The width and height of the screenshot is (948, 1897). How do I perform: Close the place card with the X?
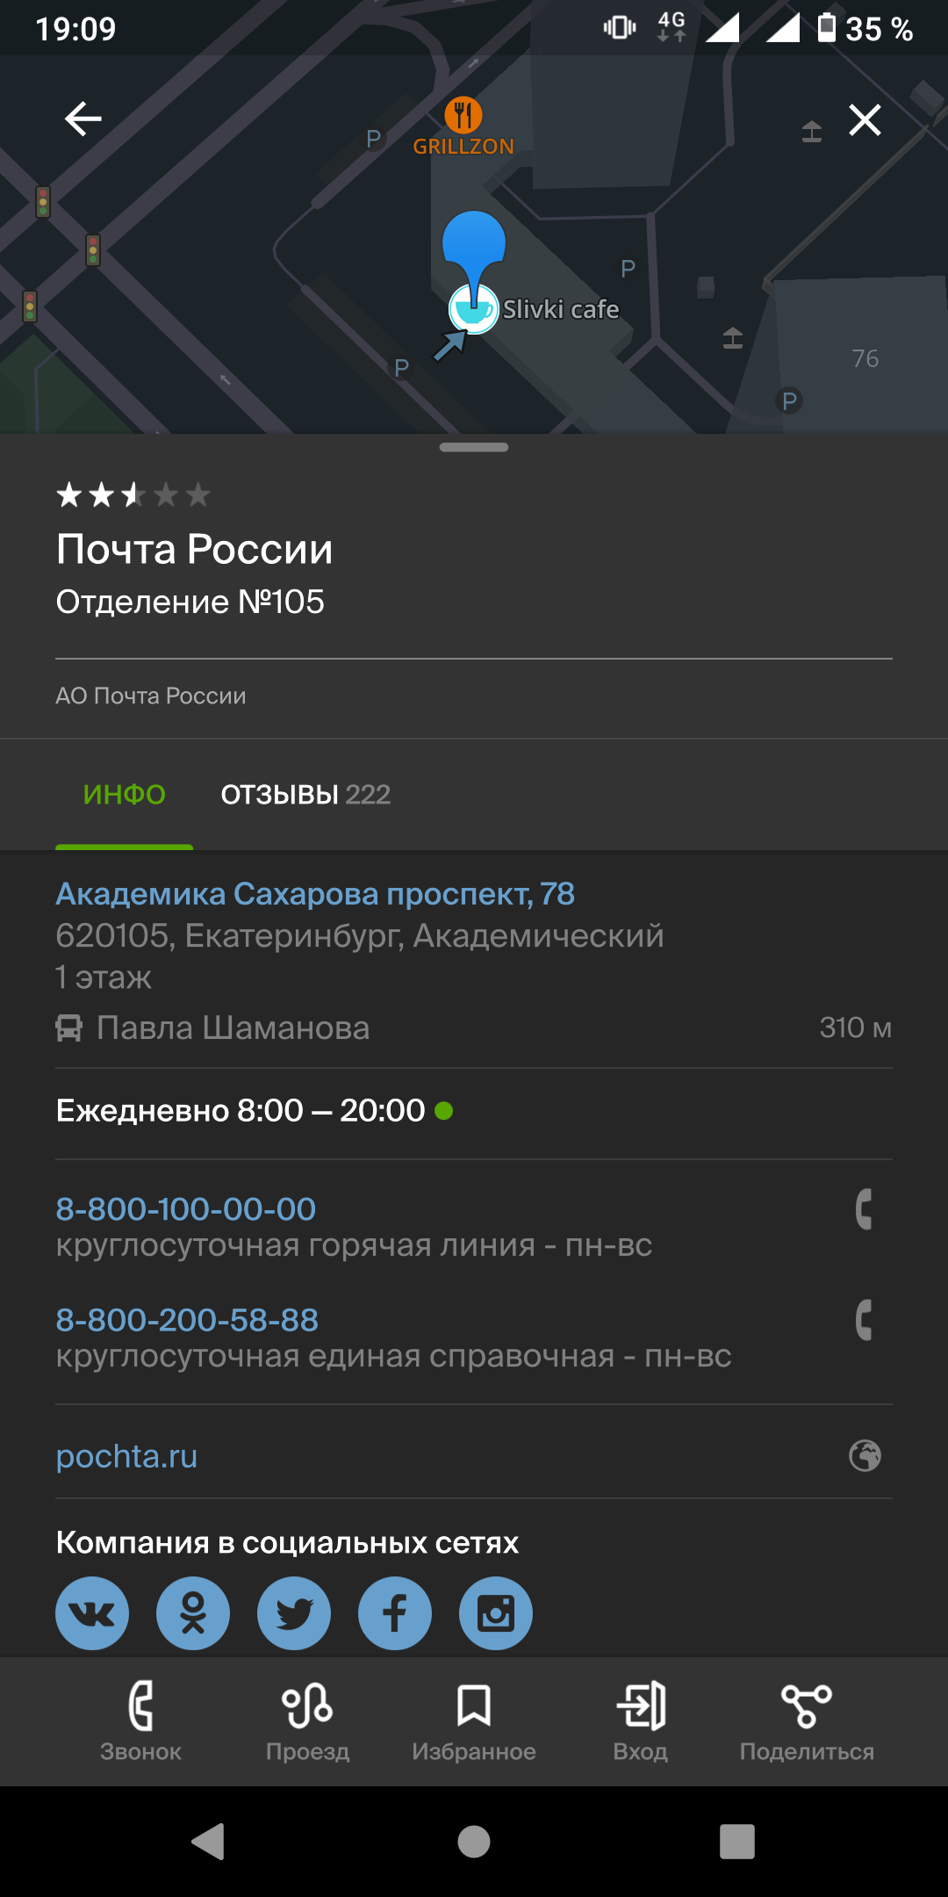pyautogui.click(x=865, y=119)
